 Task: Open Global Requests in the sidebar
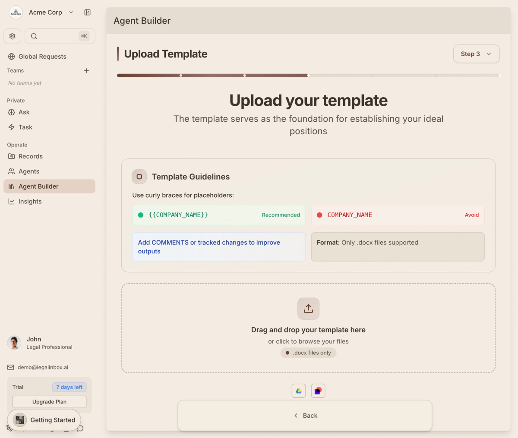(x=49, y=57)
